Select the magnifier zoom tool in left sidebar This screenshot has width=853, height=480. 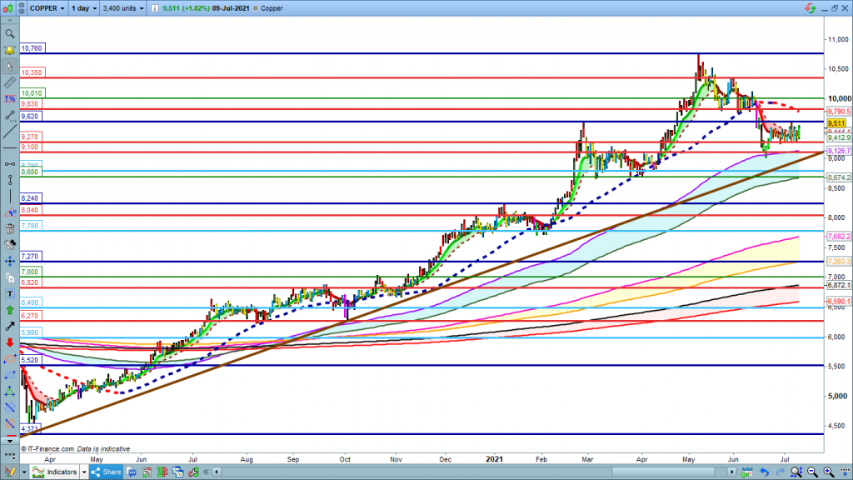[10, 34]
